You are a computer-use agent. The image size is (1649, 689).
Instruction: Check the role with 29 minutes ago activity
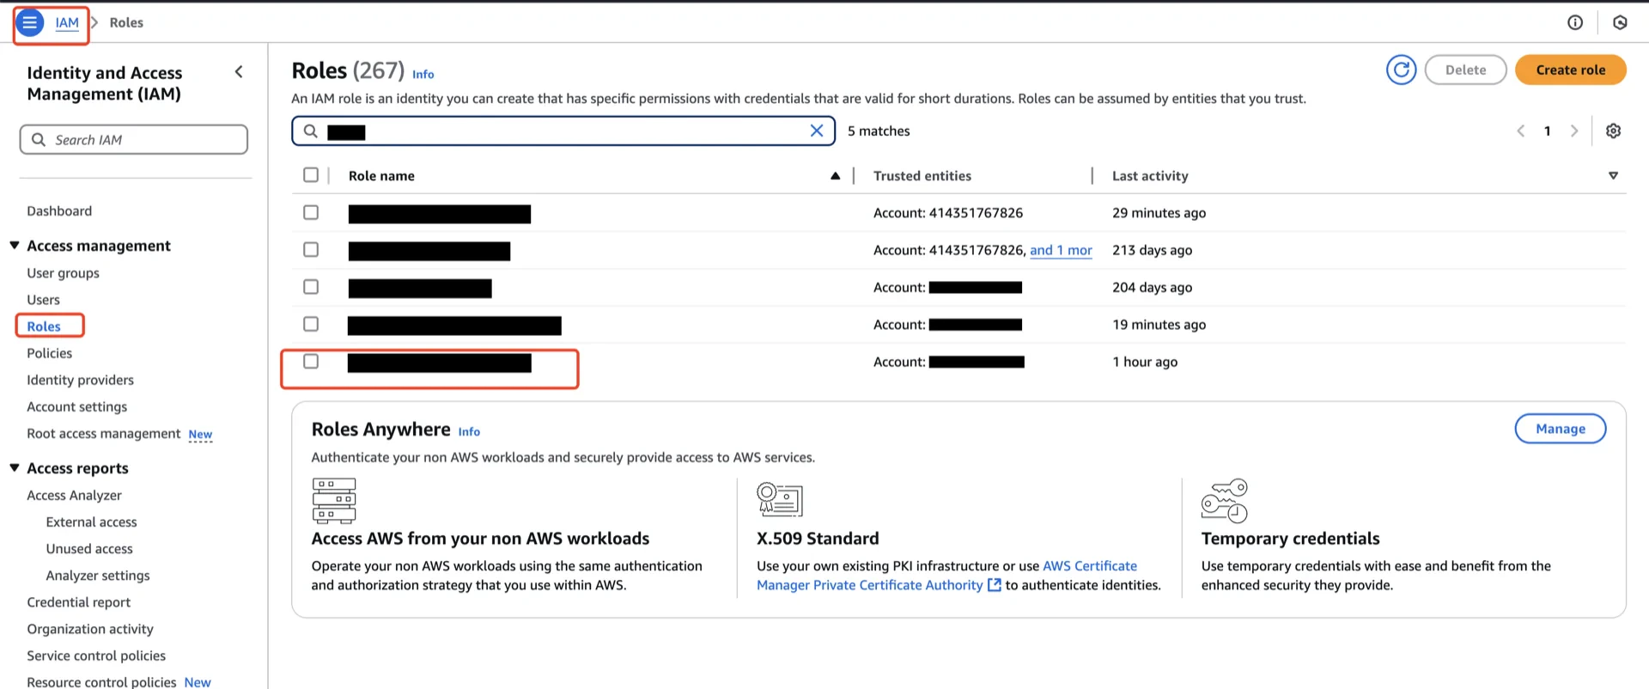click(311, 212)
